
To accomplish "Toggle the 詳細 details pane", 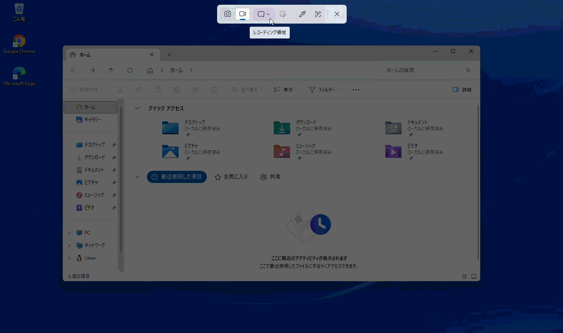I will click(462, 90).
